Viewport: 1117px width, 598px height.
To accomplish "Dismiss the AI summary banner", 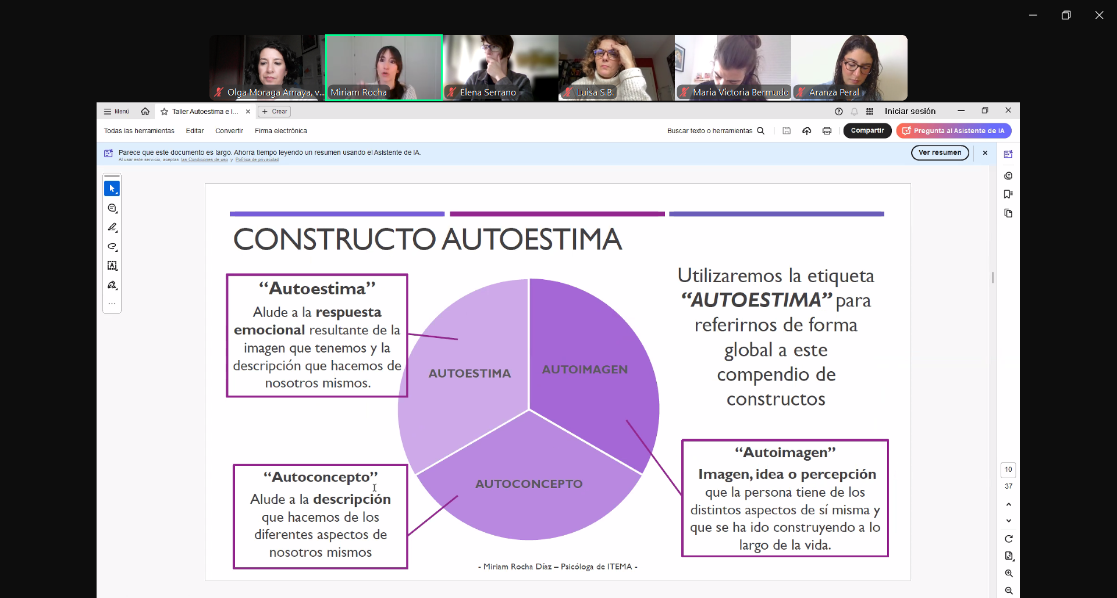I will [985, 153].
